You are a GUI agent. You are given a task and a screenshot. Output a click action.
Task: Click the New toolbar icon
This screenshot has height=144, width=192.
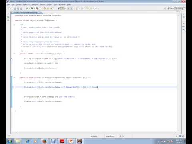[x=9, y=8]
